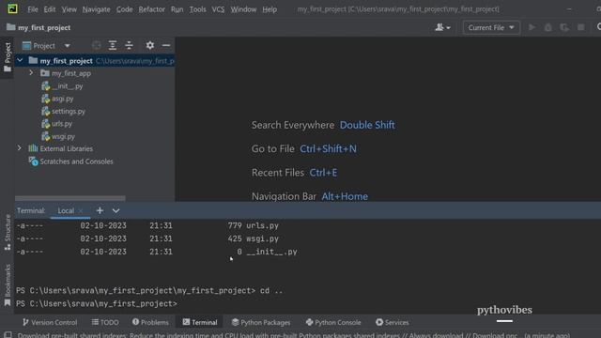Click the Select Opened File target icon
Image resolution: width=601 pixels, height=338 pixels.
coord(96,46)
